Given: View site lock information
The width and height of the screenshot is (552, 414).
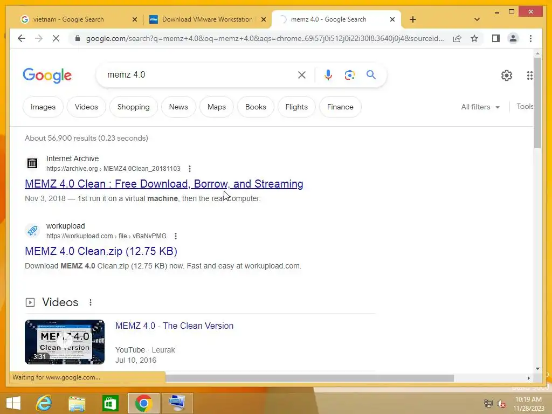Looking at the screenshot, I should pyautogui.click(x=78, y=38).
